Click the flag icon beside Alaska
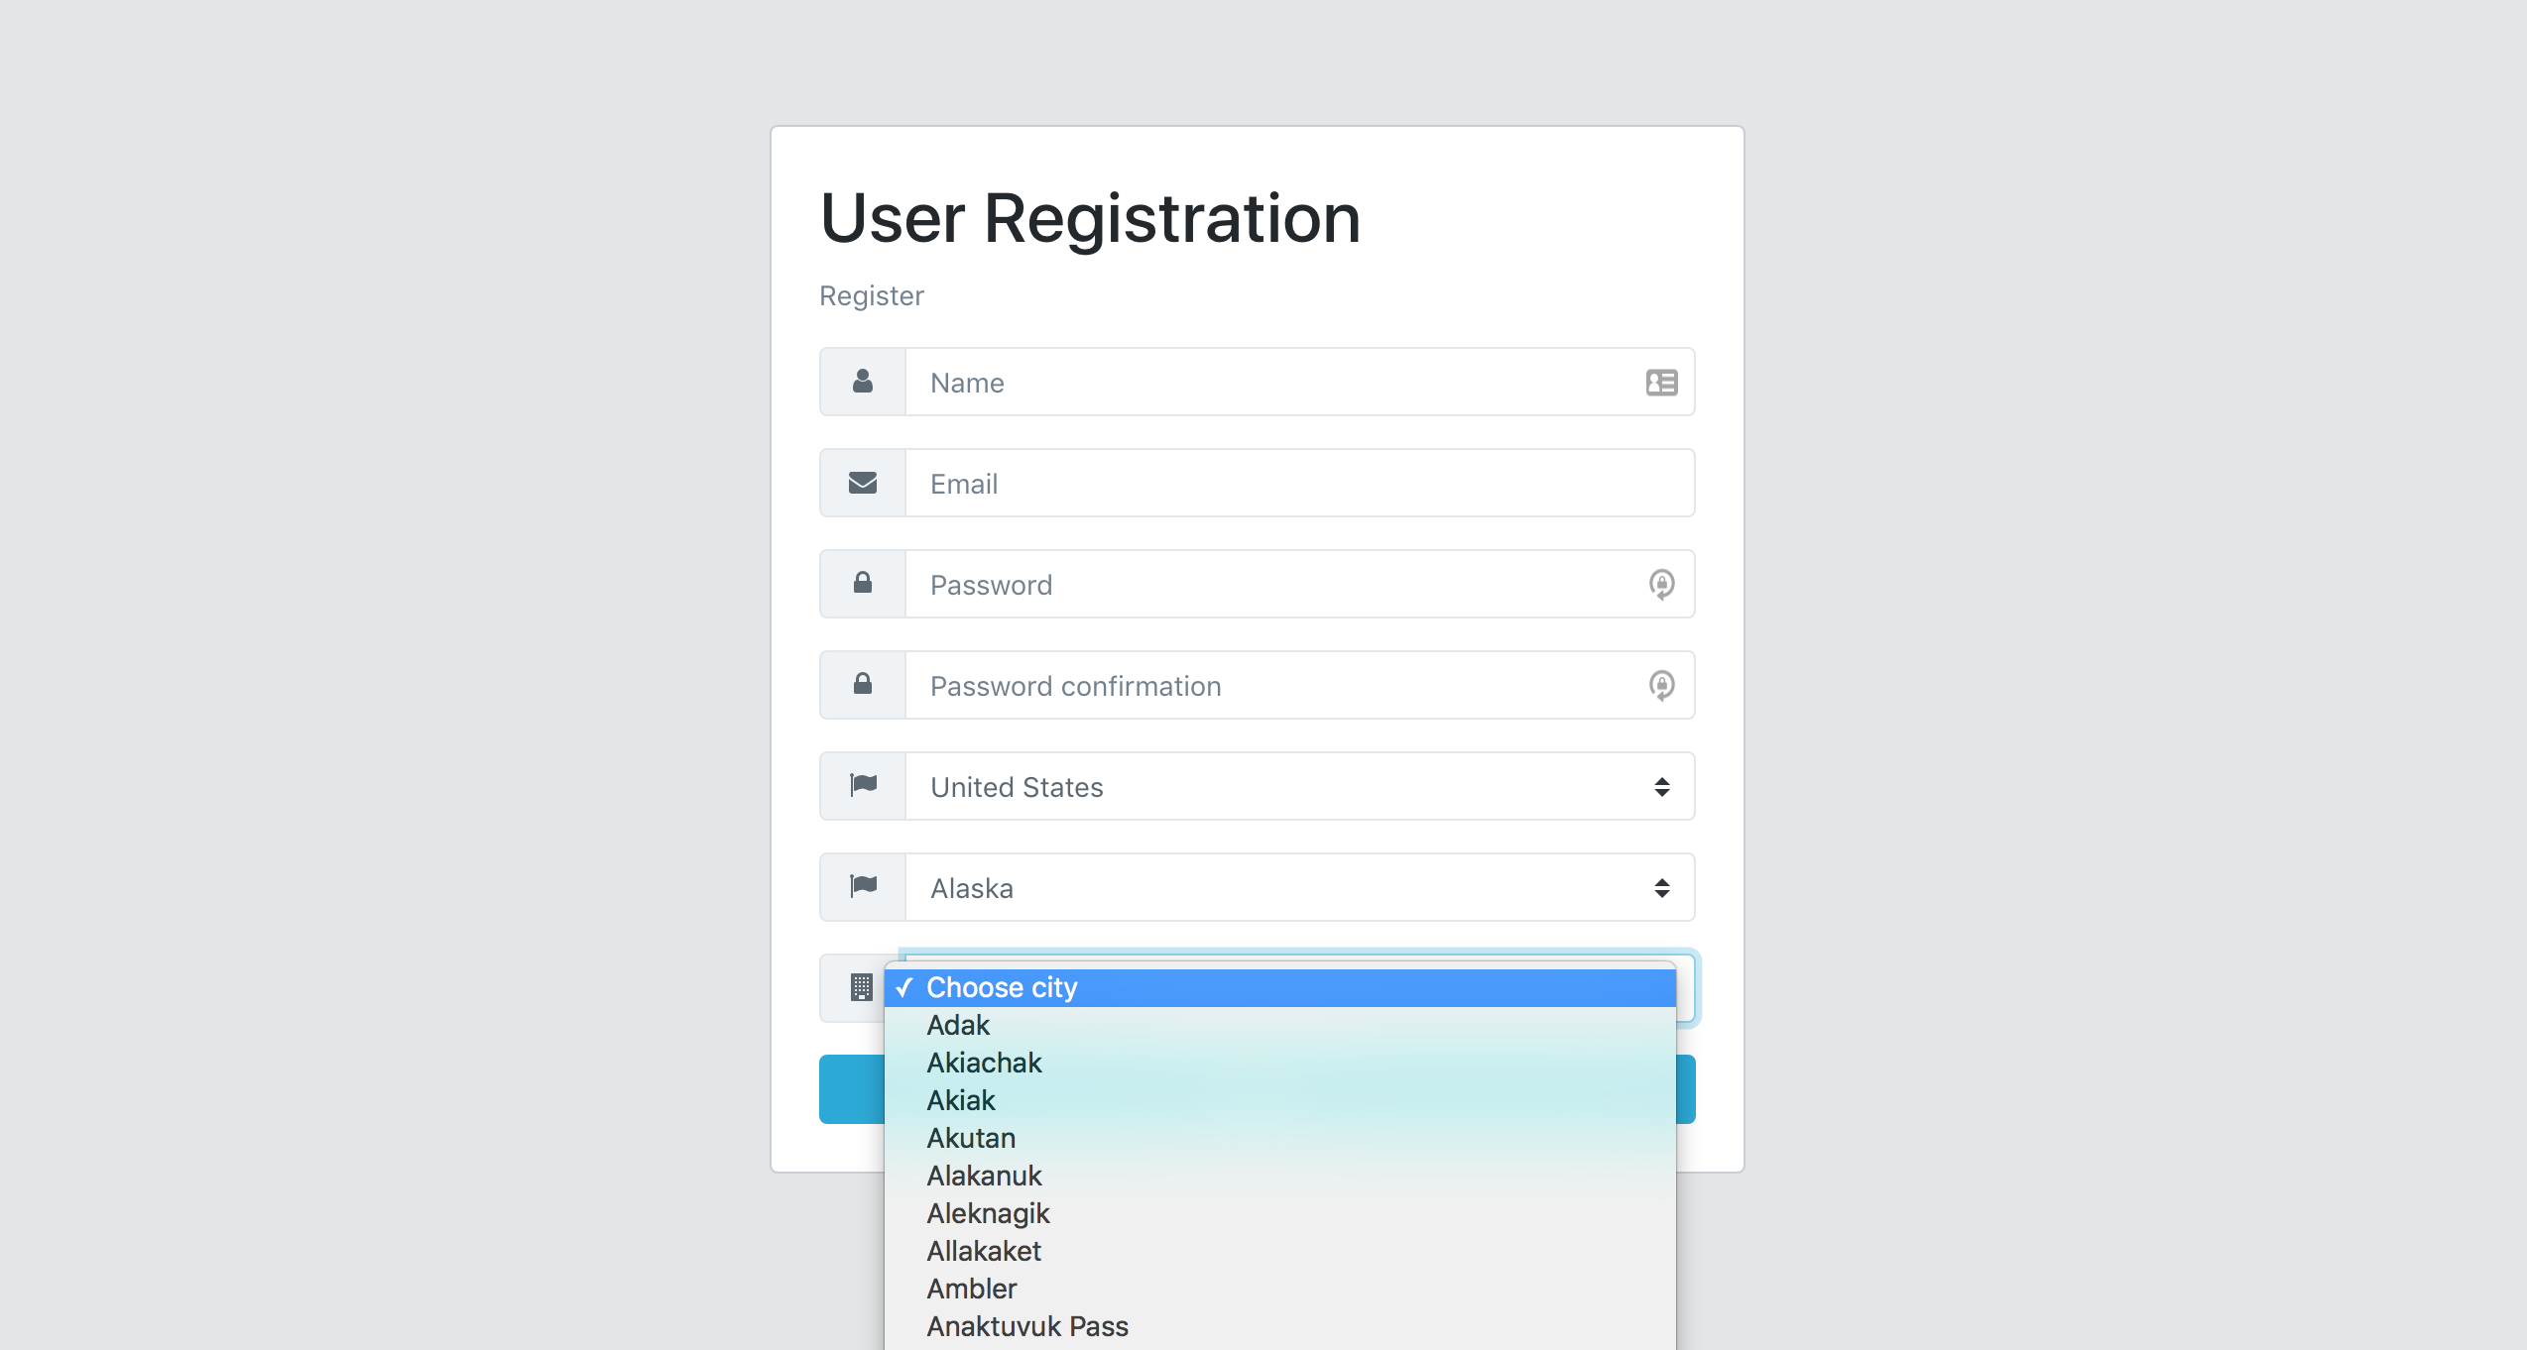The width and height of the screenshot is (2527, 1350). click(x=863, y=887)
